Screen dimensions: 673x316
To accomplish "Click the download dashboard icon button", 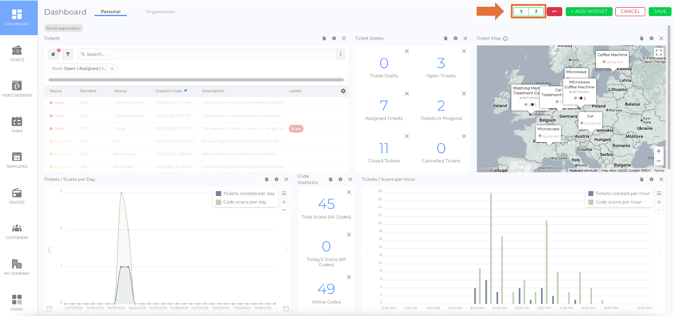I will [536, 12].
